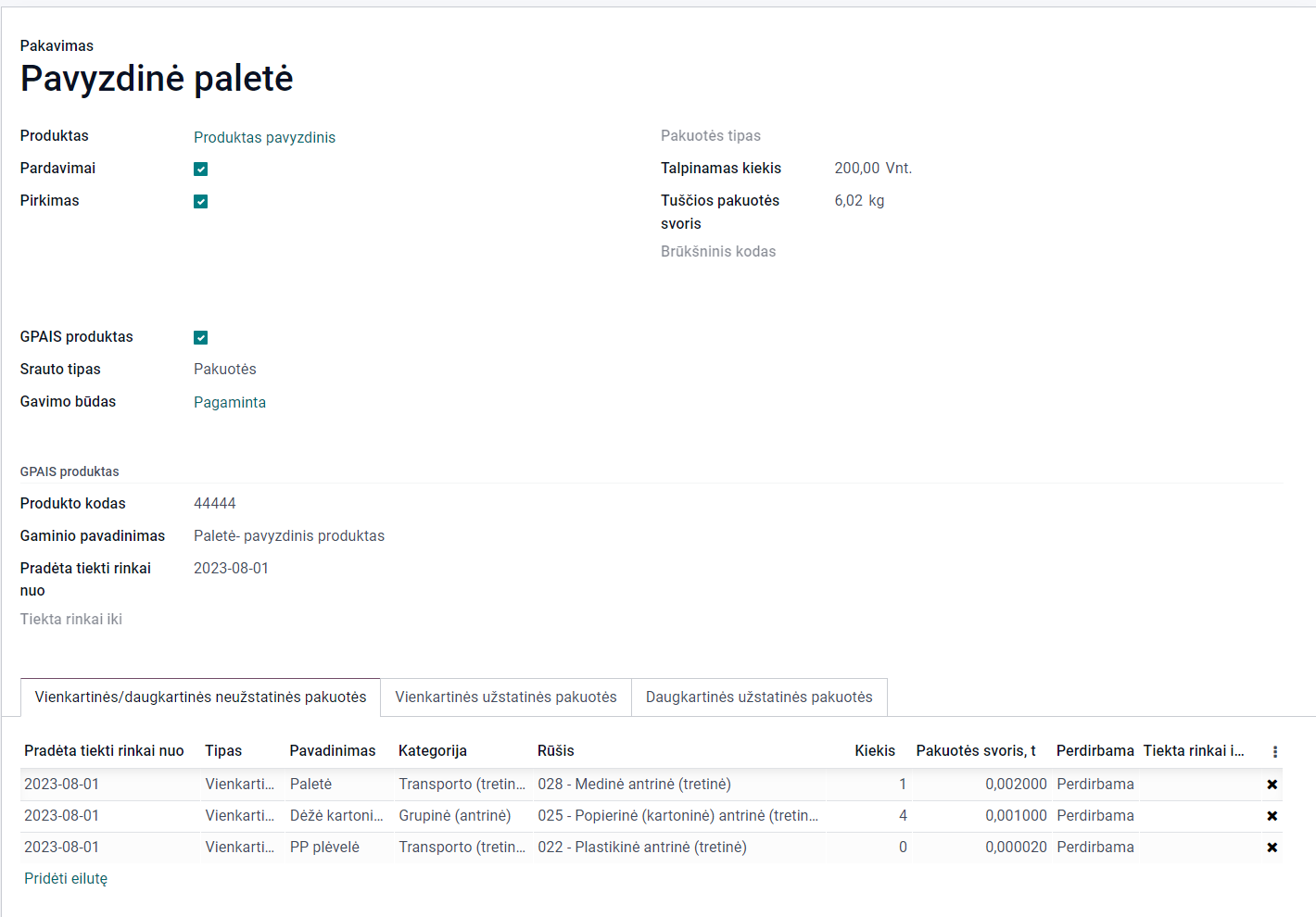1316x917 pixels.
Task: Sort by the Pavadinimas column header
Action: pos(333,750)
